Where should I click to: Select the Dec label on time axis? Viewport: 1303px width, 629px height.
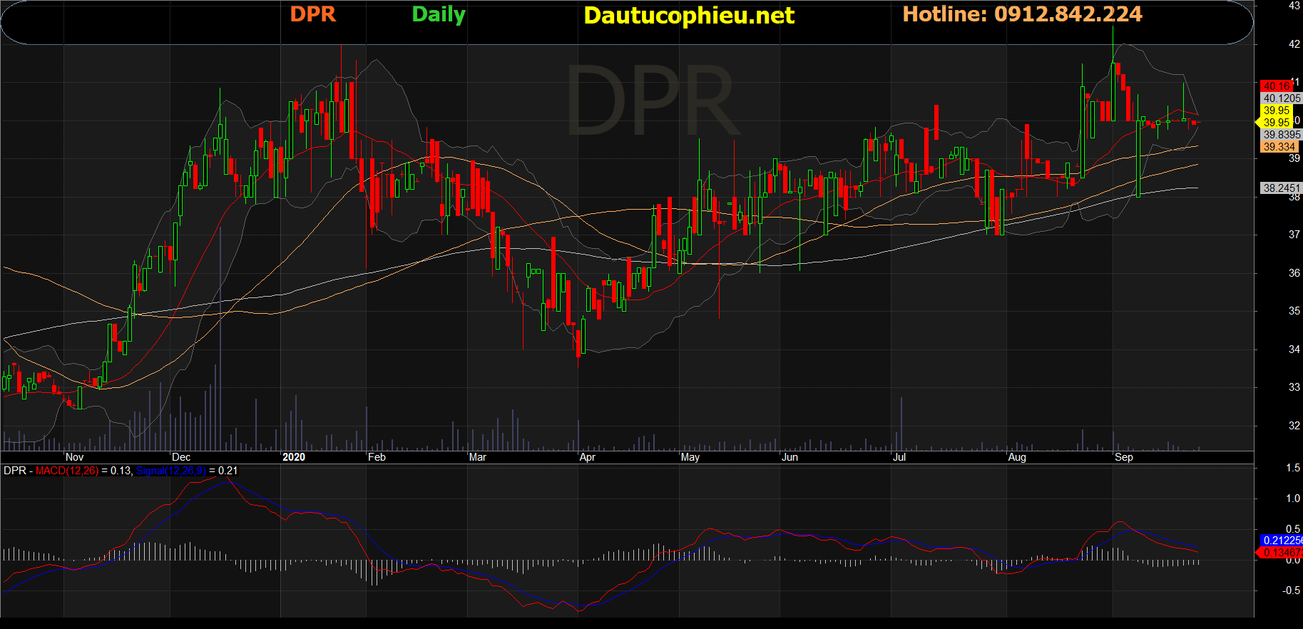click(x=181, y=457)
